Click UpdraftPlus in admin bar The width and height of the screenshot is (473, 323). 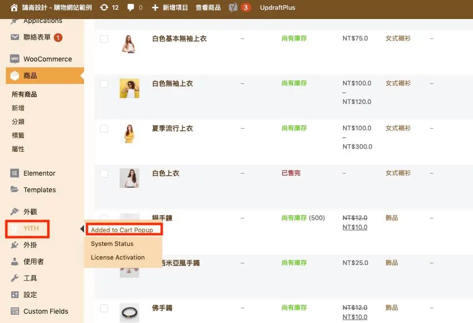tap(278, 7)
